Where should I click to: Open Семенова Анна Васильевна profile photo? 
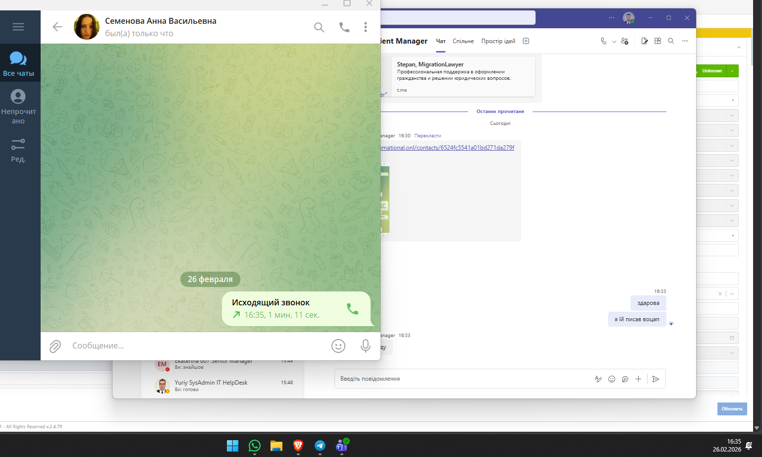pyautogui.click(x=87, y=27)
